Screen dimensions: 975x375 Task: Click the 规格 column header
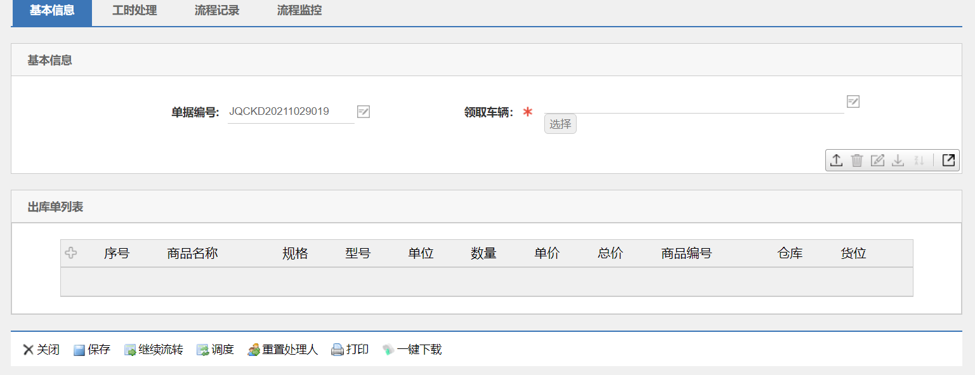coord(295,254)
